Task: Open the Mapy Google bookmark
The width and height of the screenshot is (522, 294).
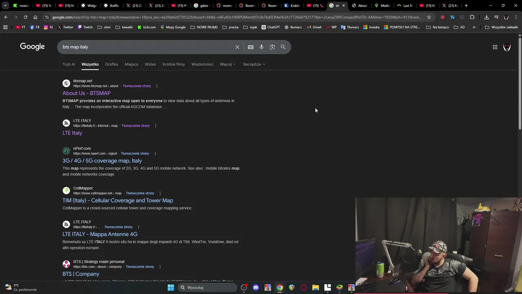Action: click(173, 27)
